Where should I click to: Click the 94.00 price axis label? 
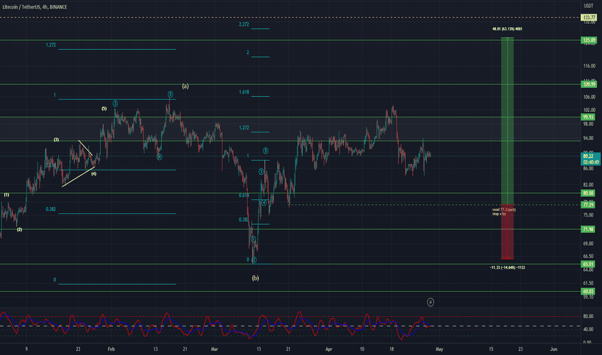point(589,138)
